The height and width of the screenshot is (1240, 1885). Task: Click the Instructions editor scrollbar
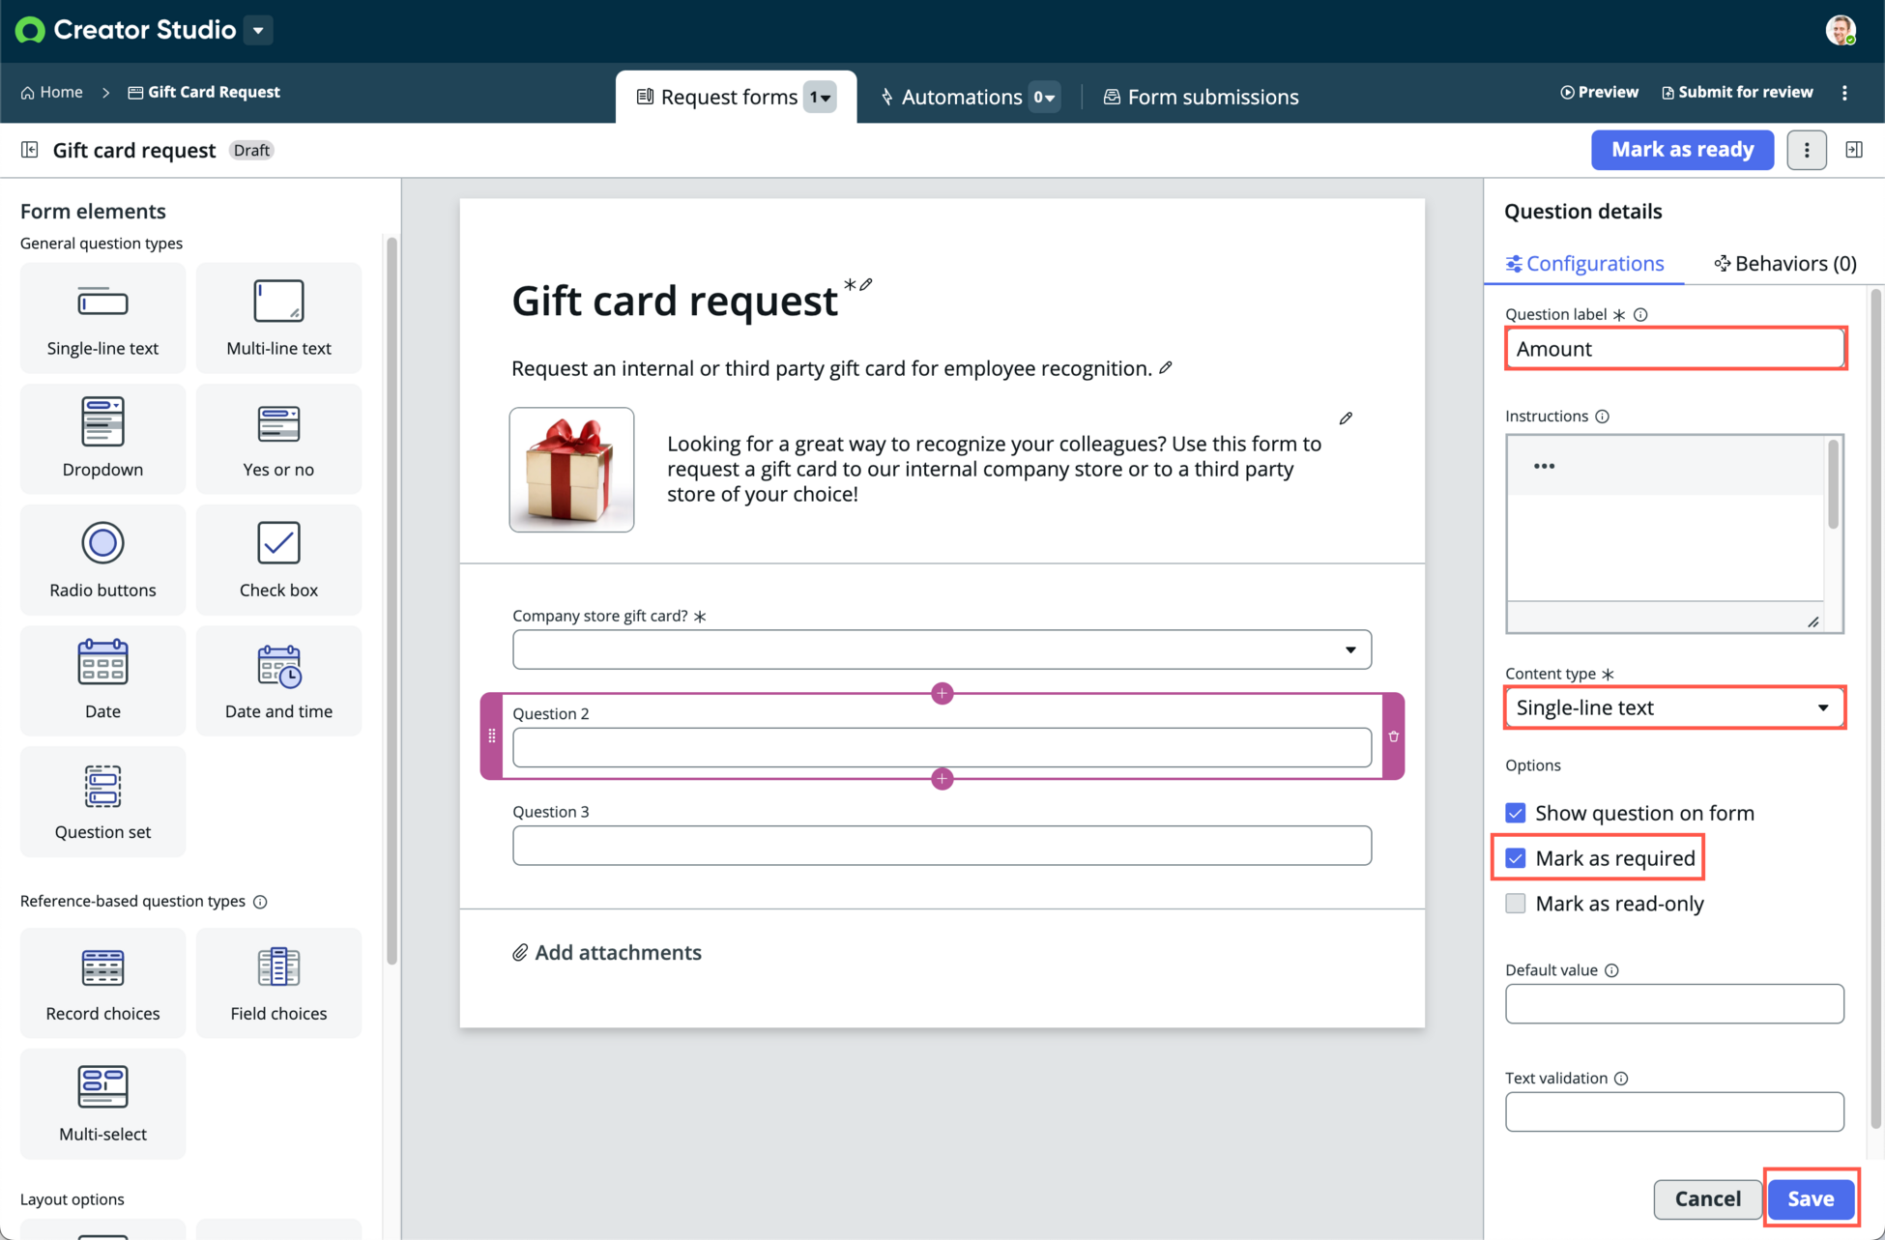point(1833,483)
